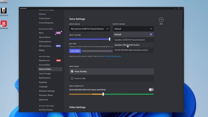Open Nitro settings page

(x=41, y=33)
